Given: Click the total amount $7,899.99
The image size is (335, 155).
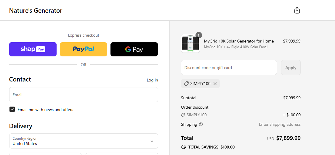Looking at the screenshot, I should pyautogui.click(x=288, y=138).
